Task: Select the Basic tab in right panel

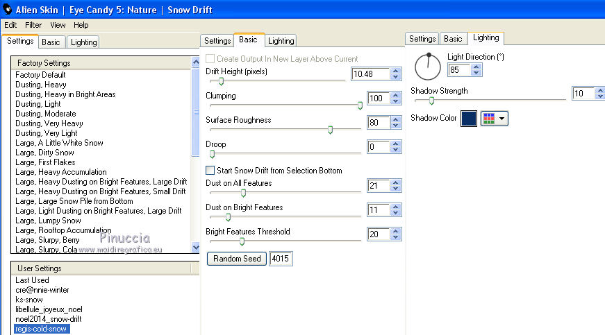Action: [x=453, y=39]
